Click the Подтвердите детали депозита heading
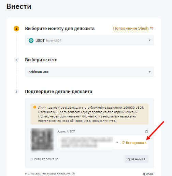 point(59,92)
